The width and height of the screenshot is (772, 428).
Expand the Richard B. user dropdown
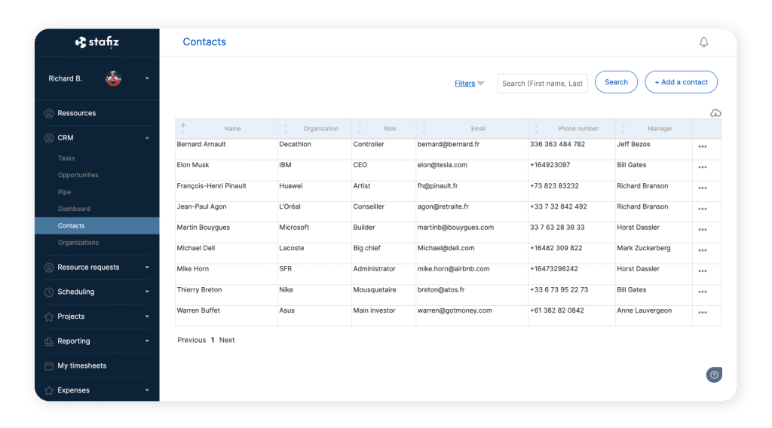tap(147, 78)
